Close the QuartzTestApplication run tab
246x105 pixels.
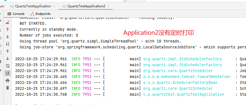pos(54,6)
